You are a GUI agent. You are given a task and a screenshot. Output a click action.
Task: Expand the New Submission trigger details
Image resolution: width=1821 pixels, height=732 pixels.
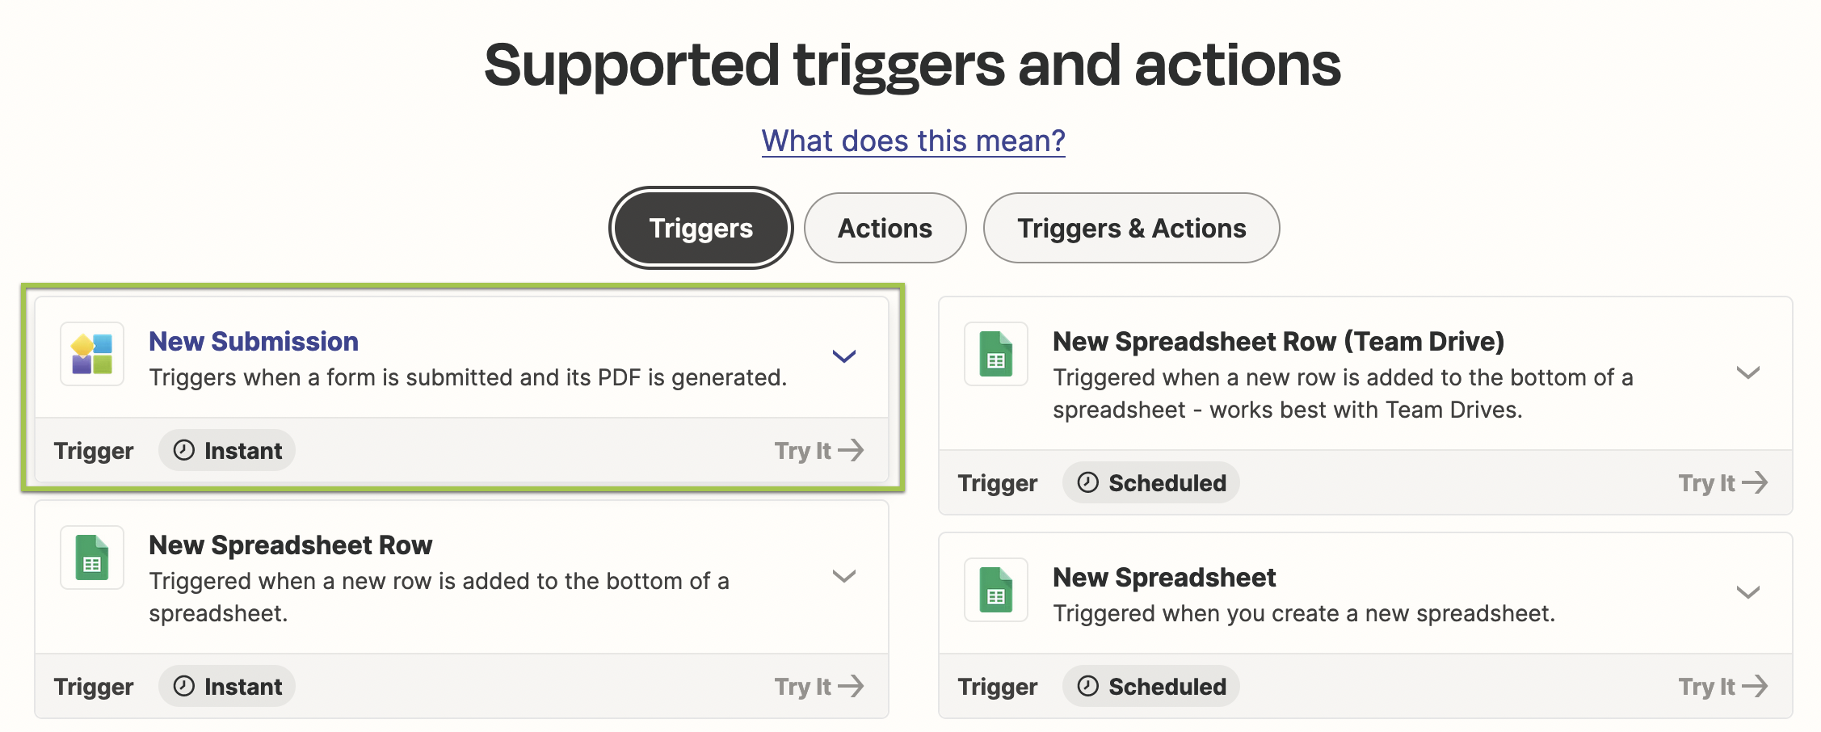tap(844, 356)
